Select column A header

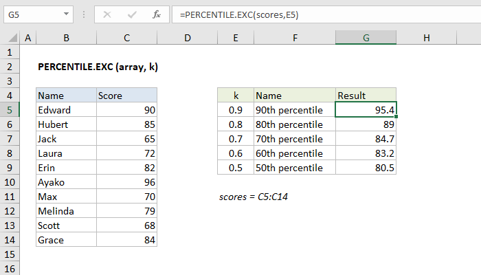coord(28,38)
